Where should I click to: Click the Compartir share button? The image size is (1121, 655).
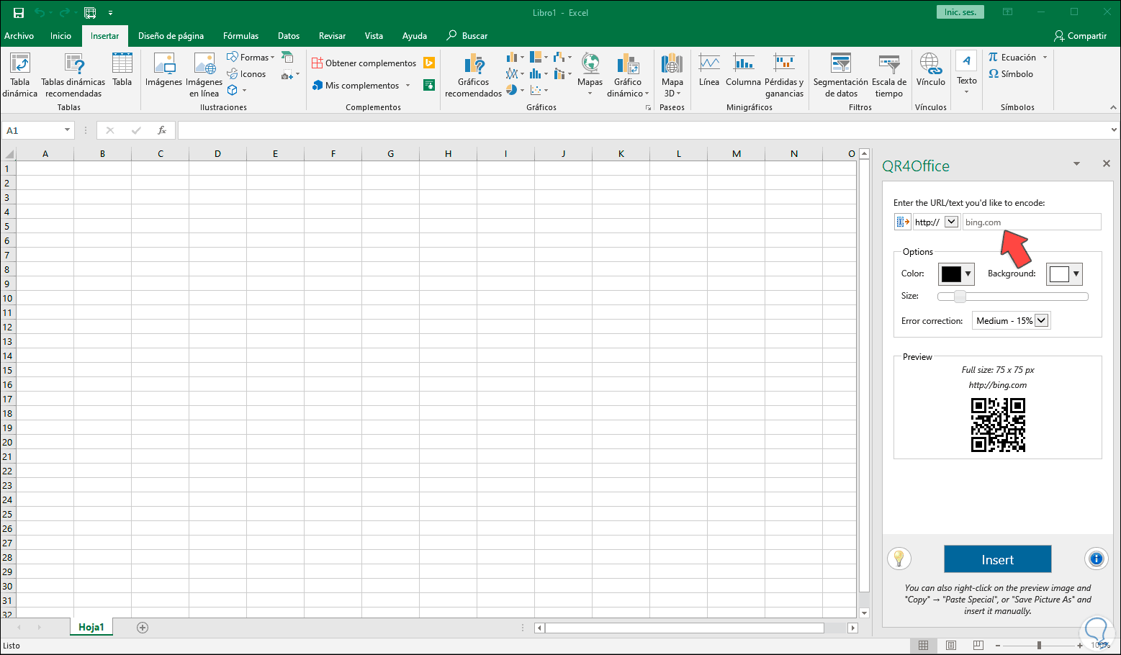[x=1080, y=36]
